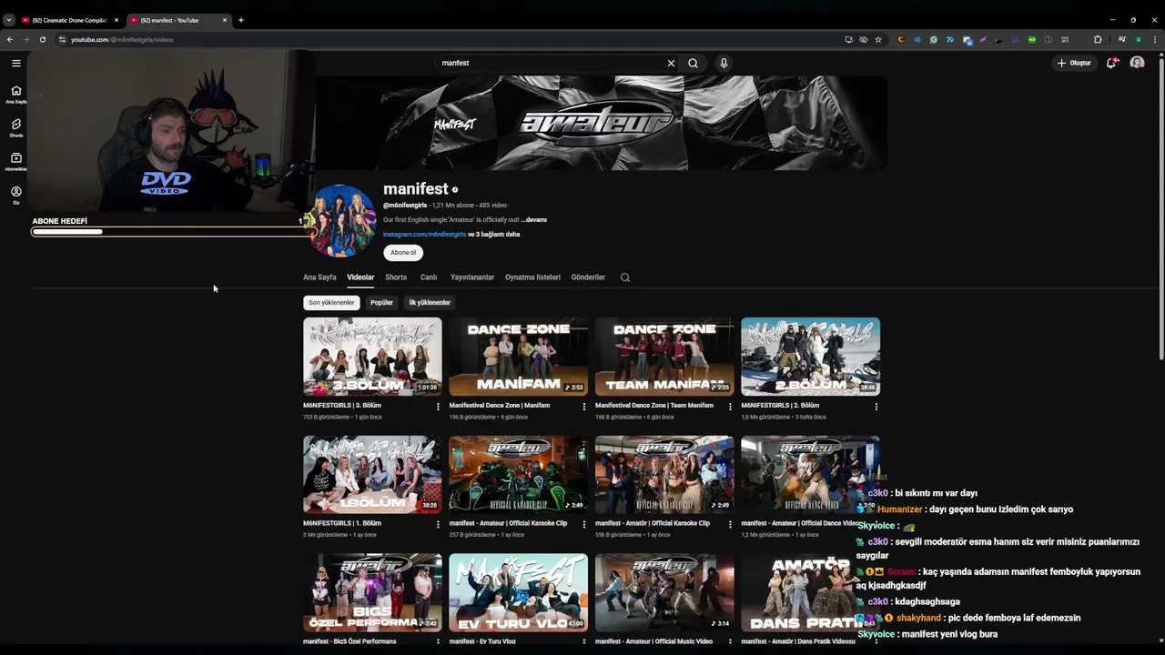
Task: Clear the search box with the X
Action: click(671, 63)
